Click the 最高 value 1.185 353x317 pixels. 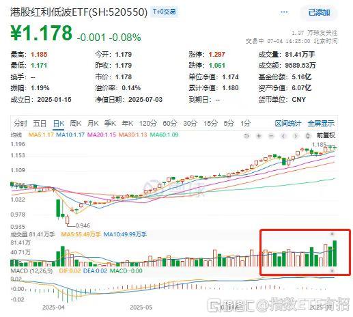pyautogui.click(x=39, y=55)
